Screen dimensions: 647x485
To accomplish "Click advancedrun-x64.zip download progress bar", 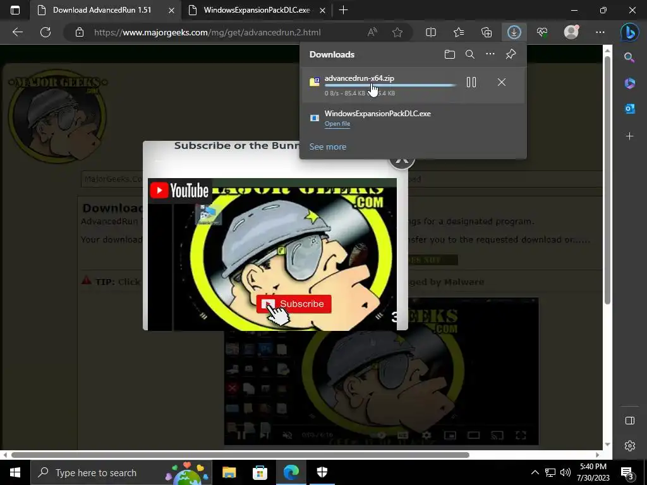I will point(390,85).
